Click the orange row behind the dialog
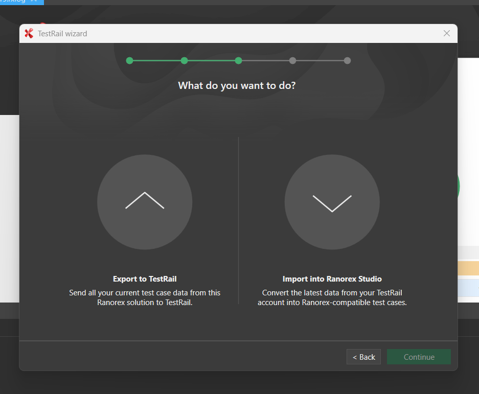The height and width of the screenshot is (394, 479). pos(468,268)
